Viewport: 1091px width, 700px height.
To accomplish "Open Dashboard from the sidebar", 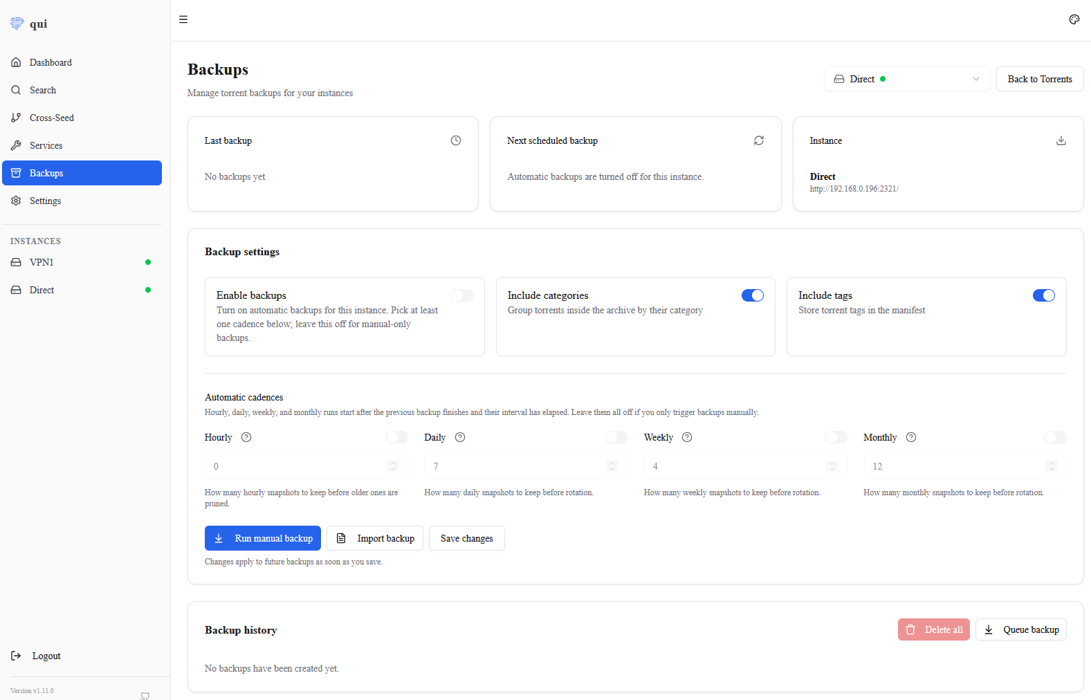I will coord(82,62).
